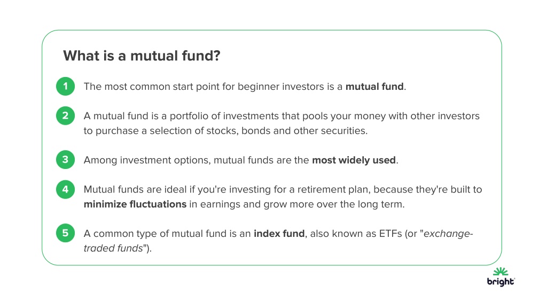547x308 pixels.
Task: Click the bold 'index fund' term
Action: click(279, 234)
